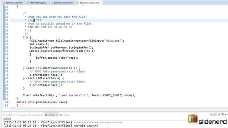
Task: Click the Javadoc view icon
Action: pos(17,115)
